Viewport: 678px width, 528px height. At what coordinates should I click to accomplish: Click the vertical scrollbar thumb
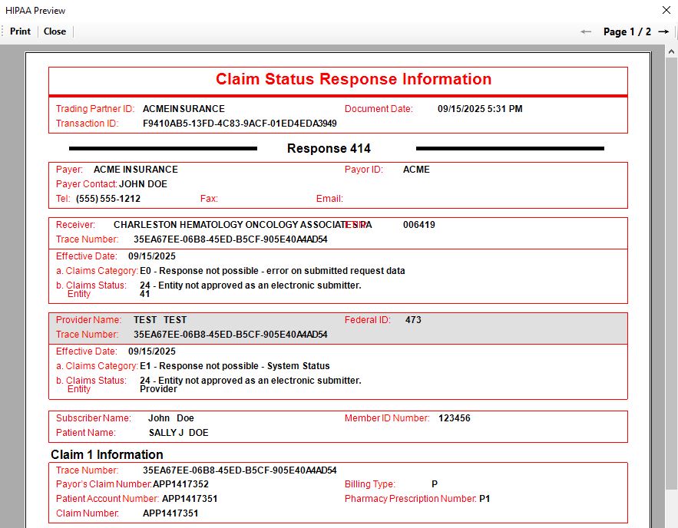(671, 273)
